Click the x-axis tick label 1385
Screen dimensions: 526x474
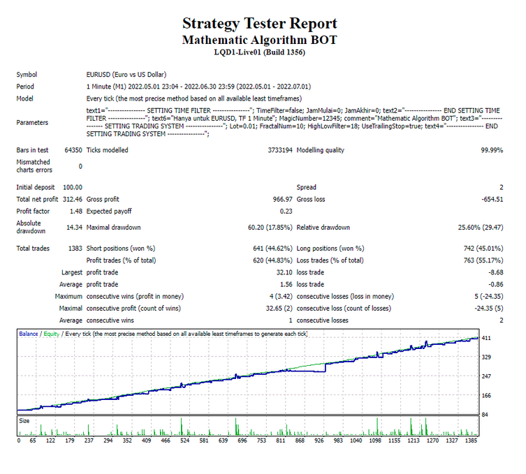(x=471, y=440)
